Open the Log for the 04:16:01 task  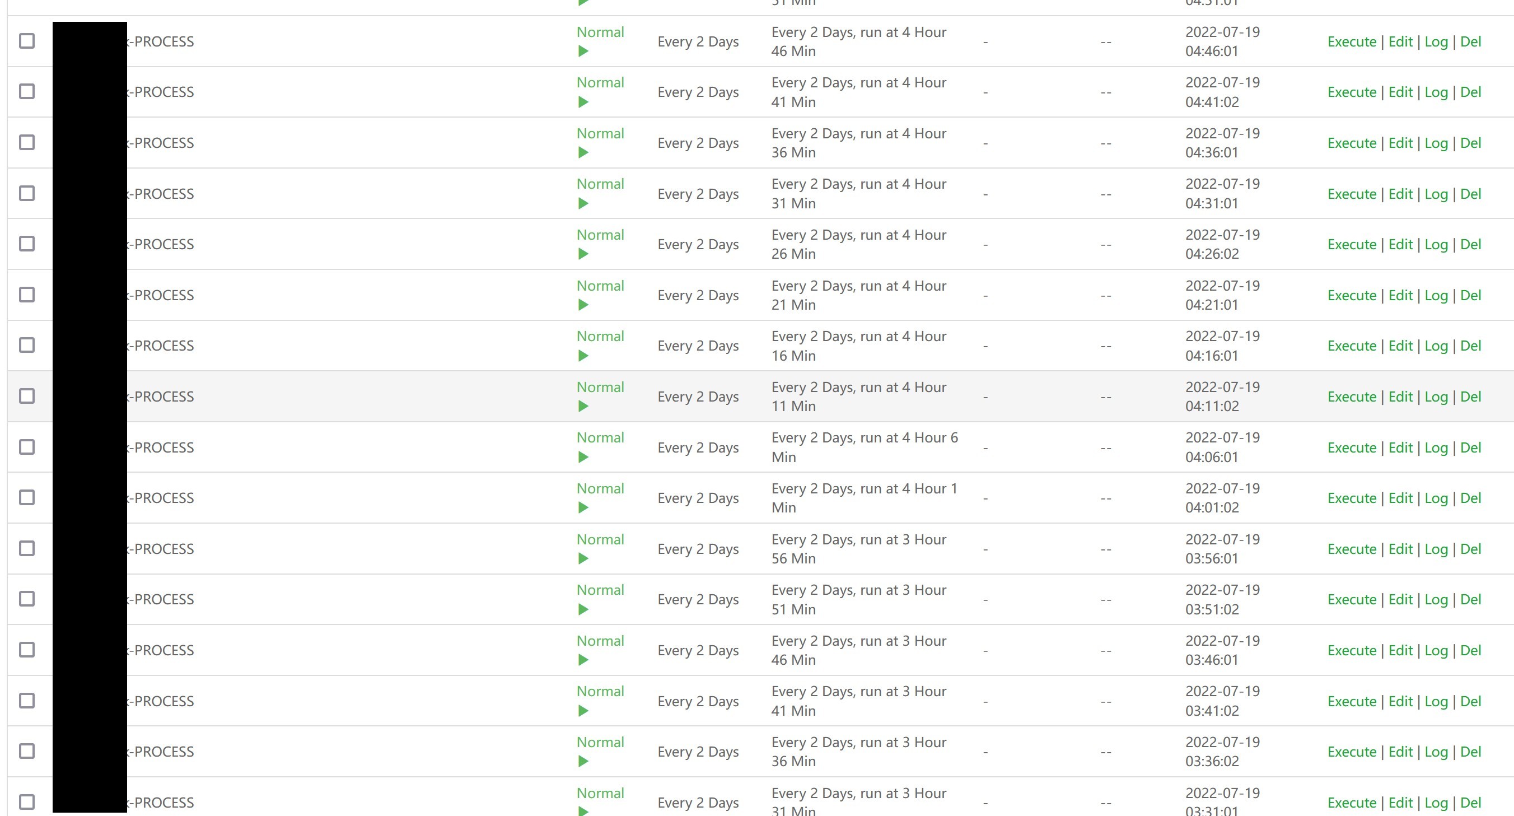coord(1436,346)
